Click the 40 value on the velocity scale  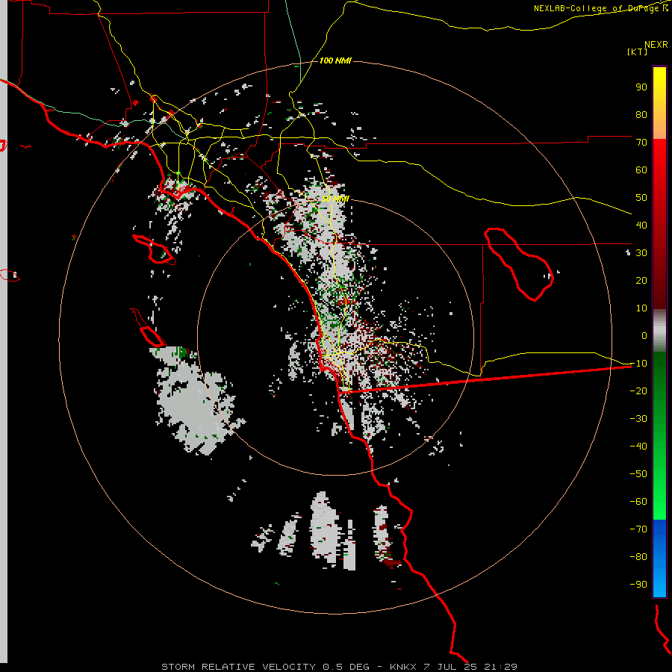(641, 225)
